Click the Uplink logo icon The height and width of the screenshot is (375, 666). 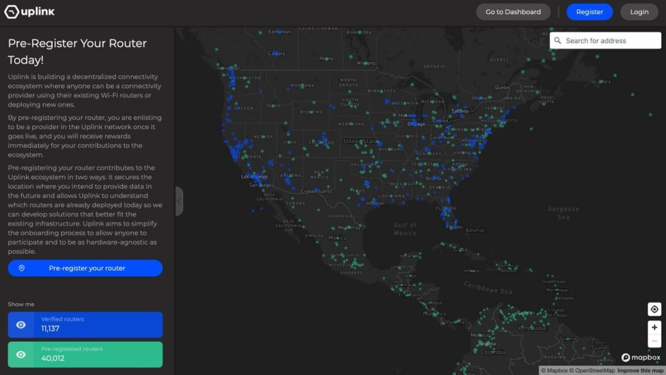[11, 12]
